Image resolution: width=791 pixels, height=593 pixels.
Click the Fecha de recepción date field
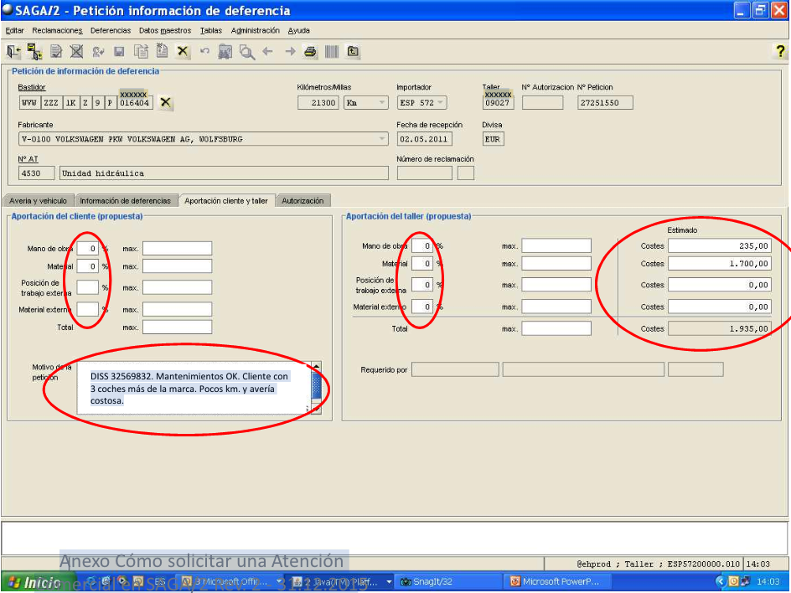point(424,139)
